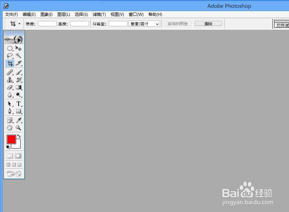Open the 图层(L) menu

pos(64,15)
